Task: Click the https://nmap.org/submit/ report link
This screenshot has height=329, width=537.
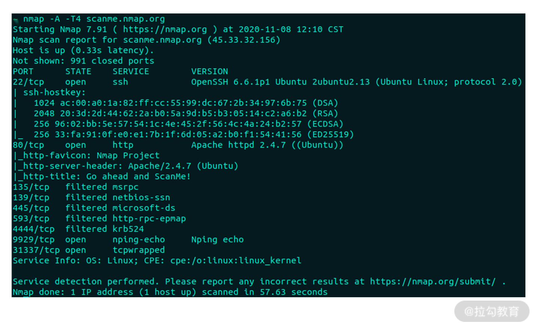Action: tap(433, 282)
